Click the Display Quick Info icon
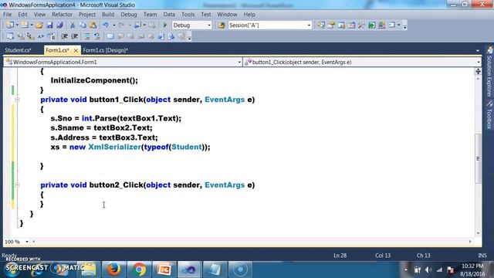This screenshot has width=494, height=278. (31, 36)
